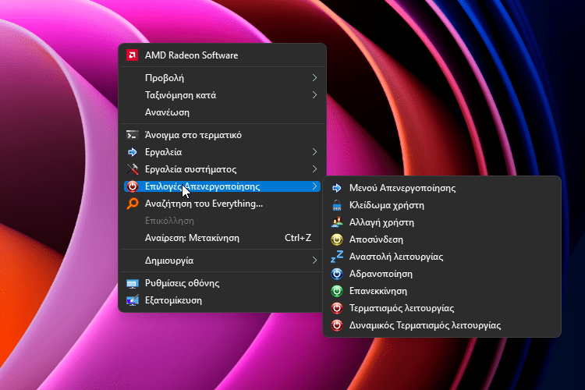
Task: Click the blue arrow icon next to Εργαλεία
Action: pos(132,152)
